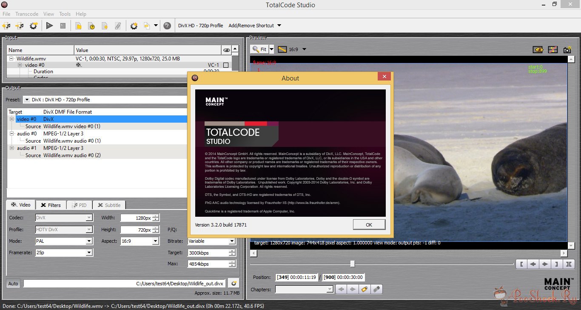Click the Fit zoom magnifier button
The image size is (581, 310).
(259, 49)
